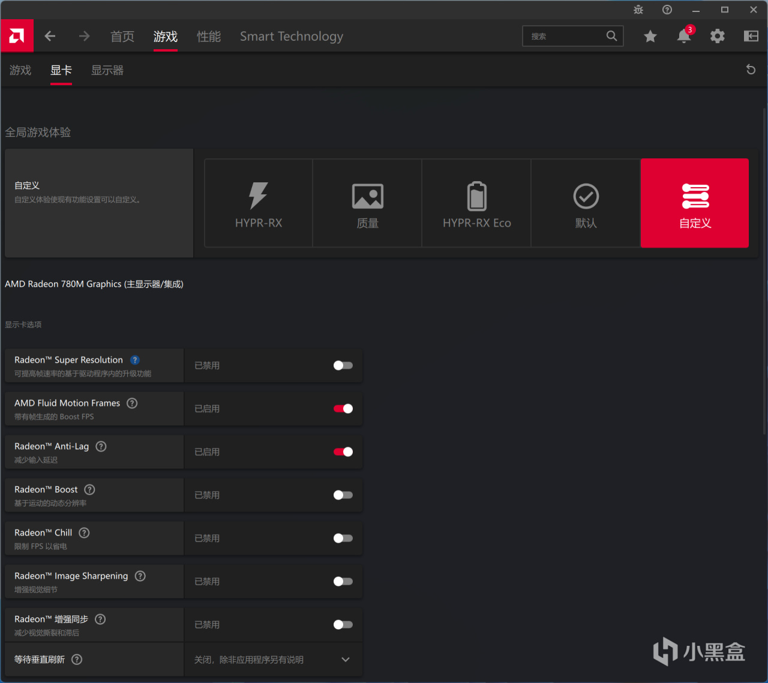Select the 显卡 sub-tab
The height and width of the screenshot is (683, 768).
click(61, 70)
